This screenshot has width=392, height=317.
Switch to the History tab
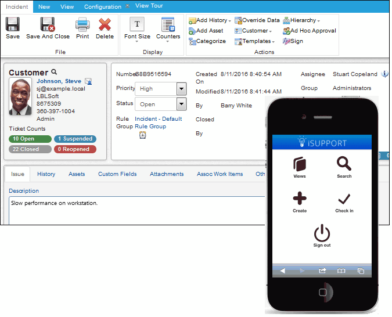pyautogui.click(x=46, y=174)
